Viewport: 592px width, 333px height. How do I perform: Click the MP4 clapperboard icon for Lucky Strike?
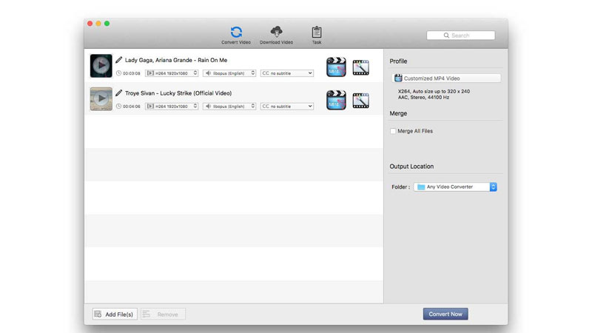(336, 100)
